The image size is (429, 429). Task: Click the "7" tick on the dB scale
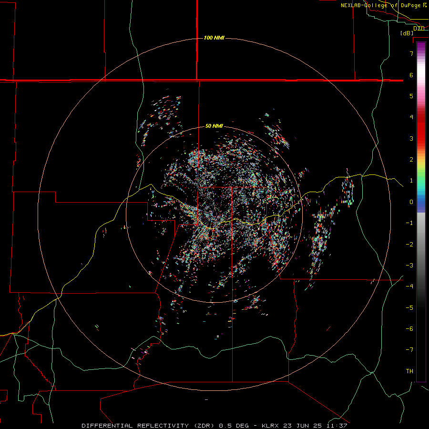[x=411, y=53]
